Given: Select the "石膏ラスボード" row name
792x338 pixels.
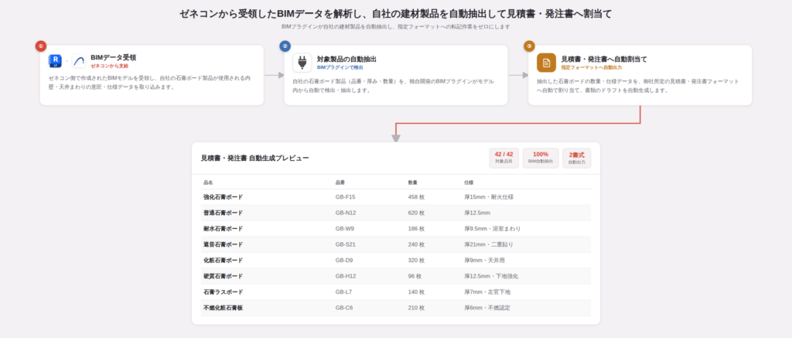Looking at the screenshot, I should click(223, 292).
